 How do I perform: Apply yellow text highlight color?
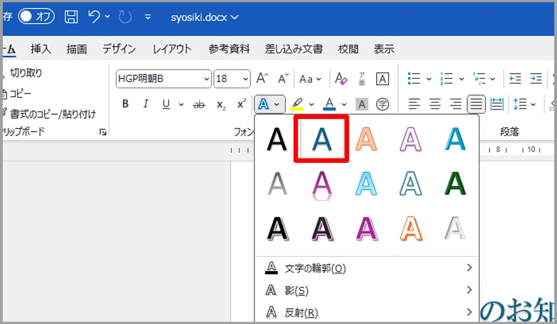coord(297,104)
